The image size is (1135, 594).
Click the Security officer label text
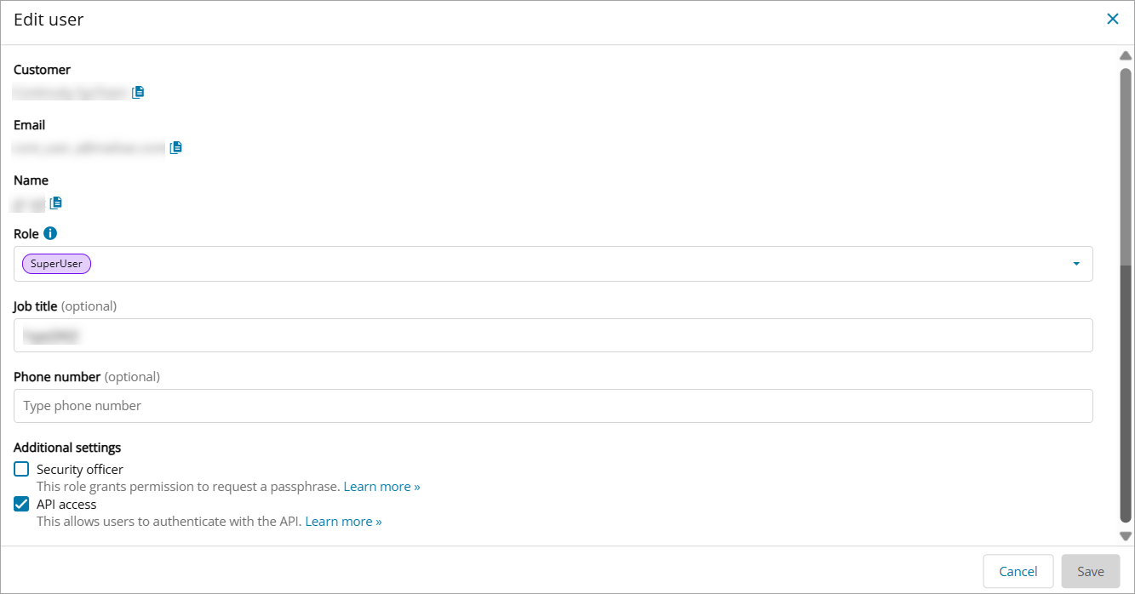click(x=80, y=469)
